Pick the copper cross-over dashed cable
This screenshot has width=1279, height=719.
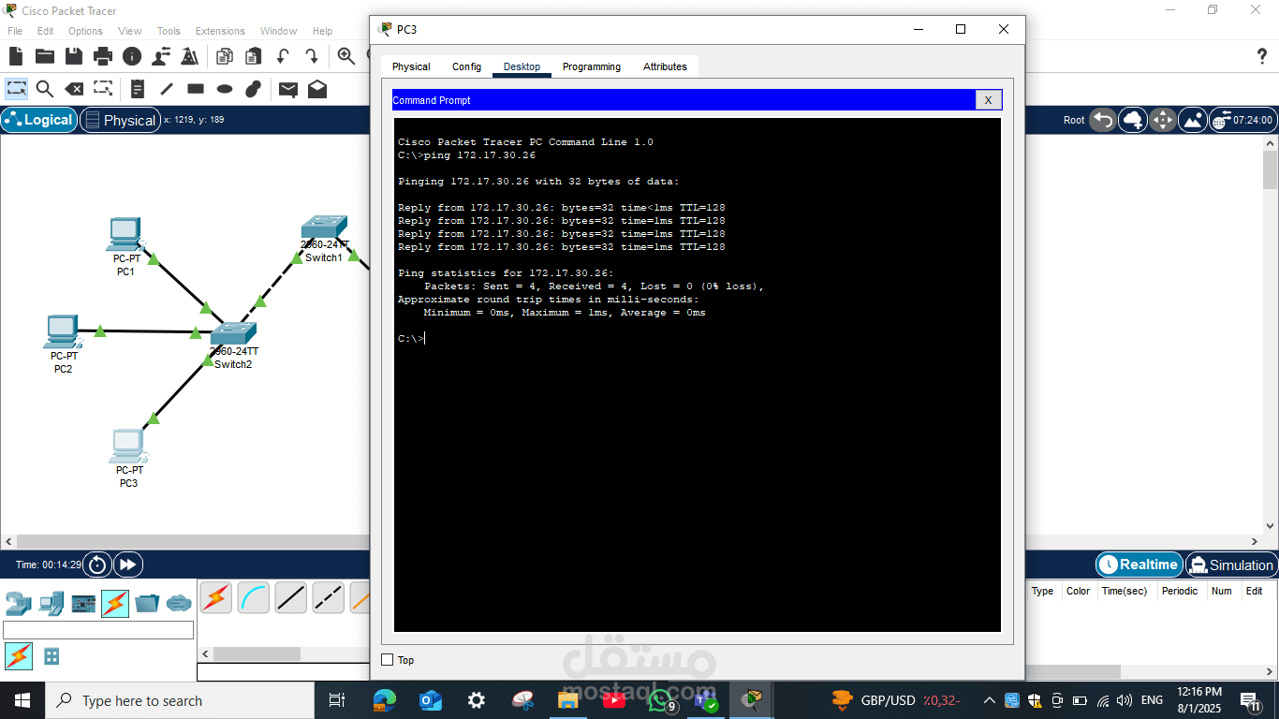coord(328,597)
